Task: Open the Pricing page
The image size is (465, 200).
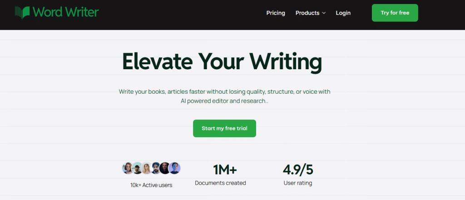Action: [x=276, y=13]
